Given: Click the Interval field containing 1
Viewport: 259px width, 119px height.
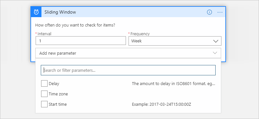Looking at the screenshot, I should tap(81, 41).
